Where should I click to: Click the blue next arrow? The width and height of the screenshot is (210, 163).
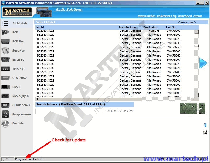coord(203,63)
